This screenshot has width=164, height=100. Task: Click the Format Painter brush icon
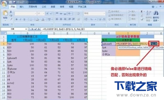[x=11, y=19]
